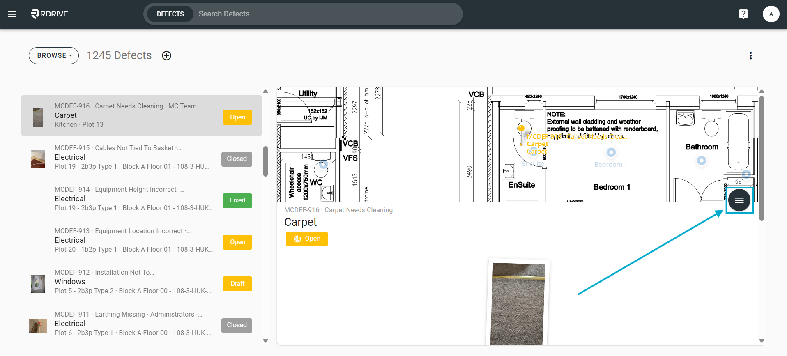Viewport: 787px width, 356px height.
Task: Select MCDEF-913 Equipment Location Incorrect row
Action: (x=141, y=240)
